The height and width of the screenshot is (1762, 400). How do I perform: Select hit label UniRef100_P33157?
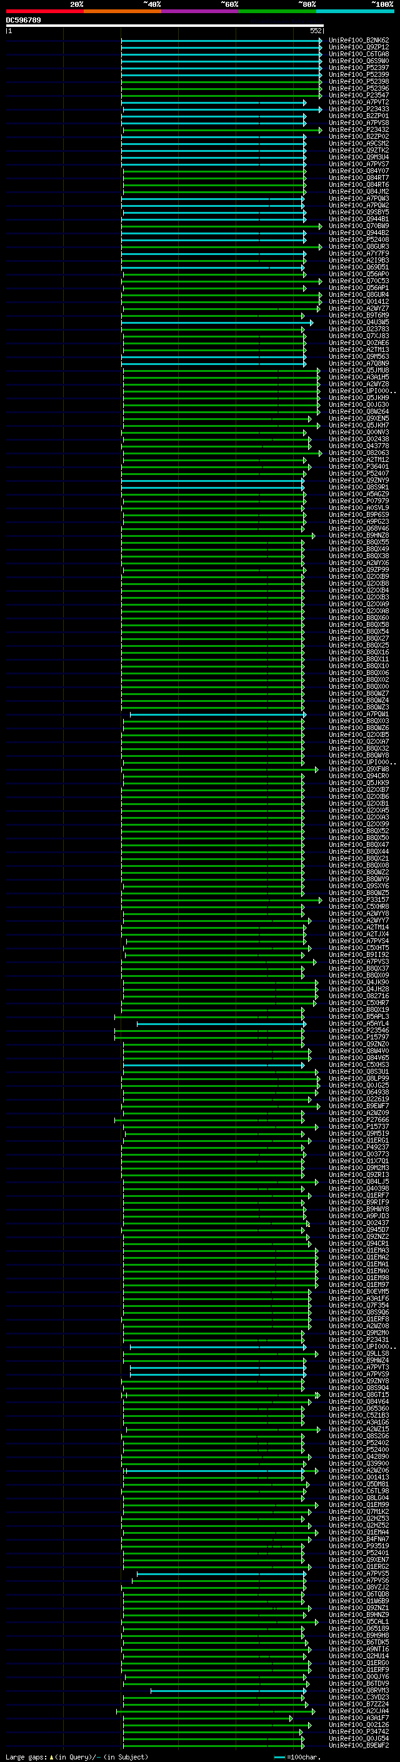tap(359, 899)
